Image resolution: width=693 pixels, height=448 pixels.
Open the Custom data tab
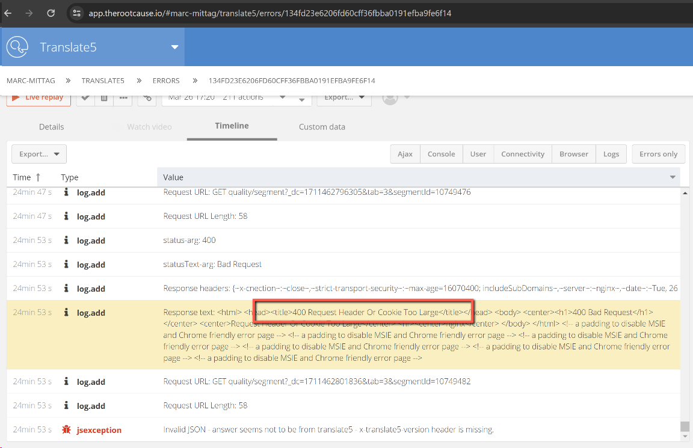pos(322,127)
